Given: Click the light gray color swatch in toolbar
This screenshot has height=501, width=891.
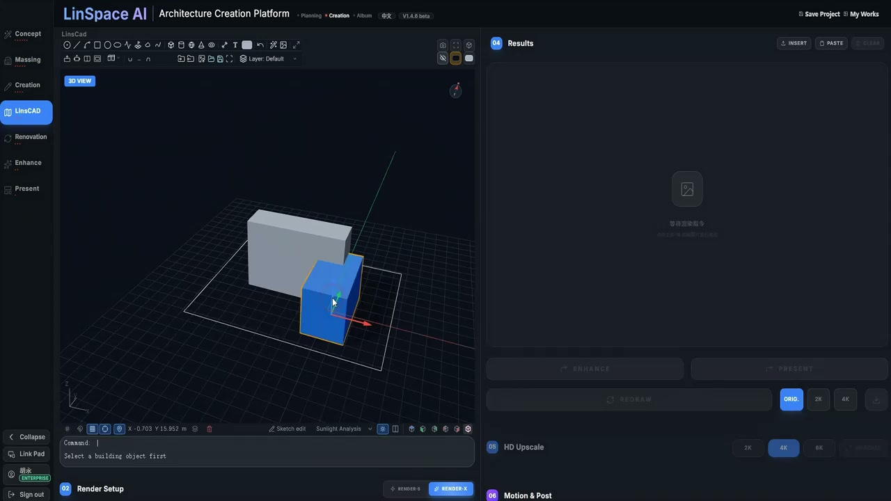Looking at the screenshot, I should (247, 45).
